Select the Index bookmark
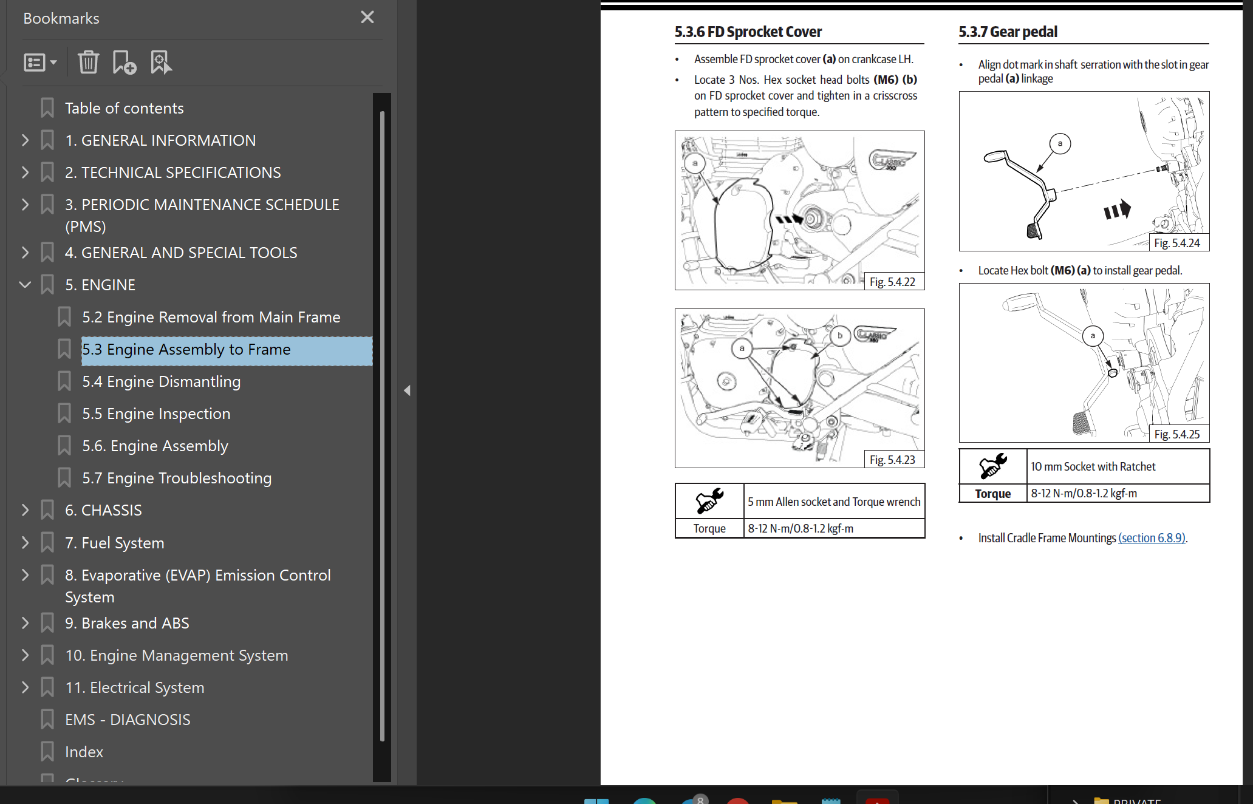The height and width of the screenshot is (804, 1253). [84, 752]
